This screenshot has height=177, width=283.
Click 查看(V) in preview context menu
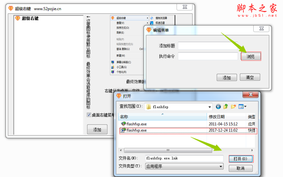pos(120,23)
